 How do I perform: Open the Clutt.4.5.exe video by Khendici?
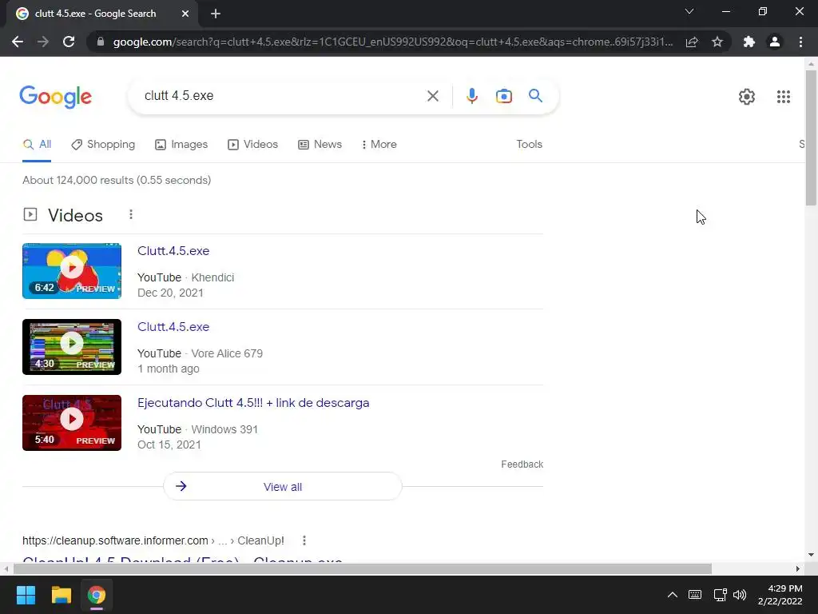click(173, 251)
